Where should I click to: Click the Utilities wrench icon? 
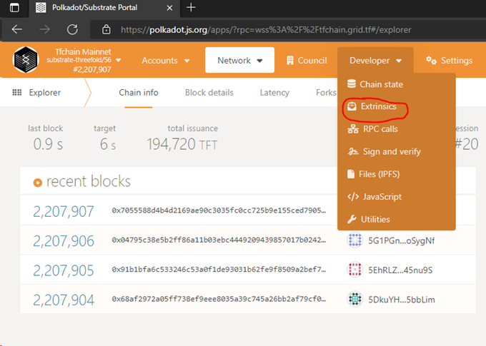(x=352, y=219)
